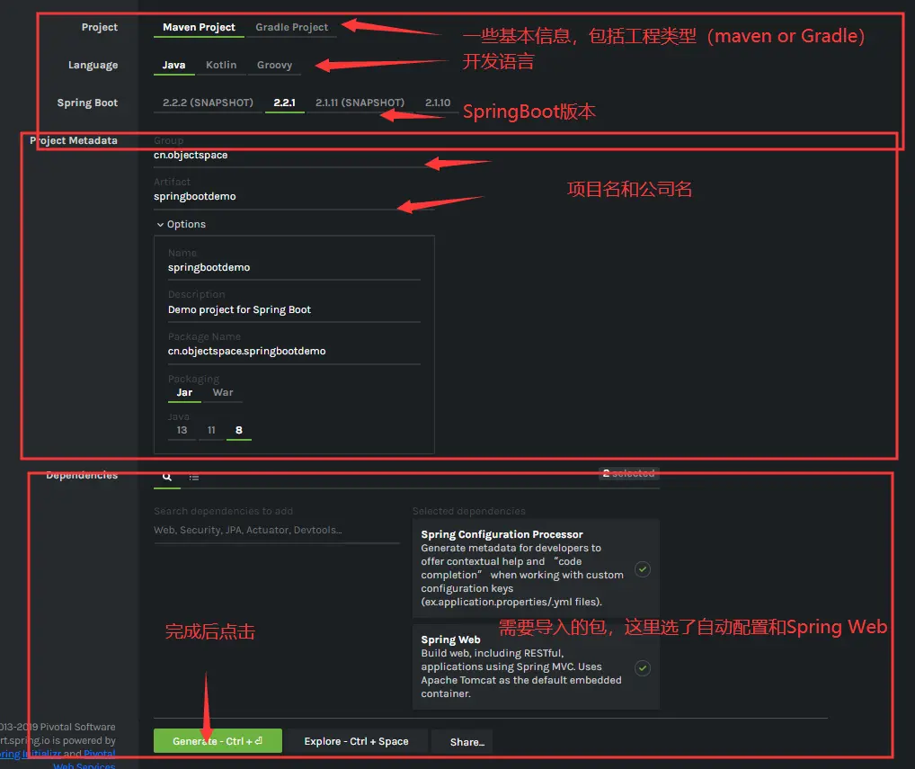
Task: Select Java version 8
Action: click(239, 430)
